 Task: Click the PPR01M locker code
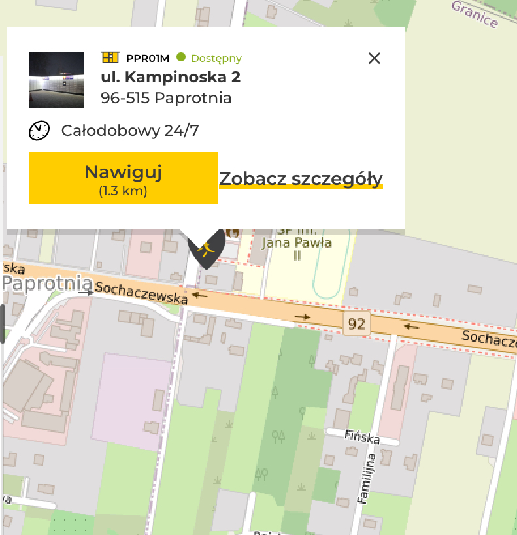[148, 58]
